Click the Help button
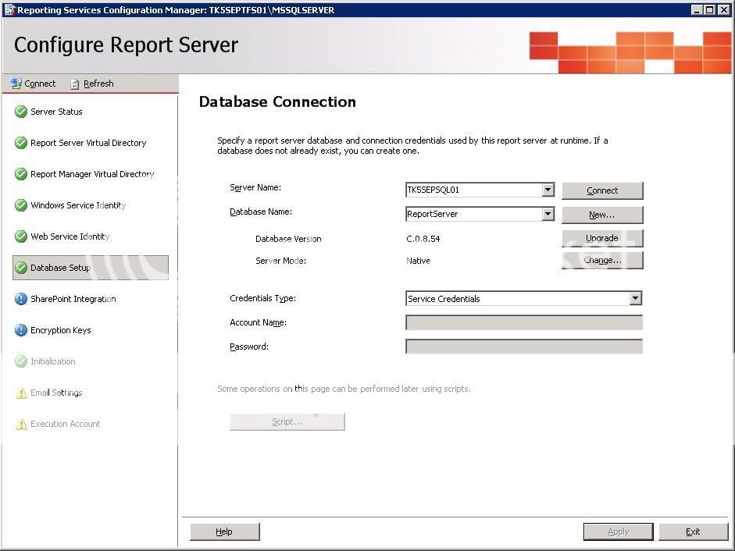 click(224, 531)
